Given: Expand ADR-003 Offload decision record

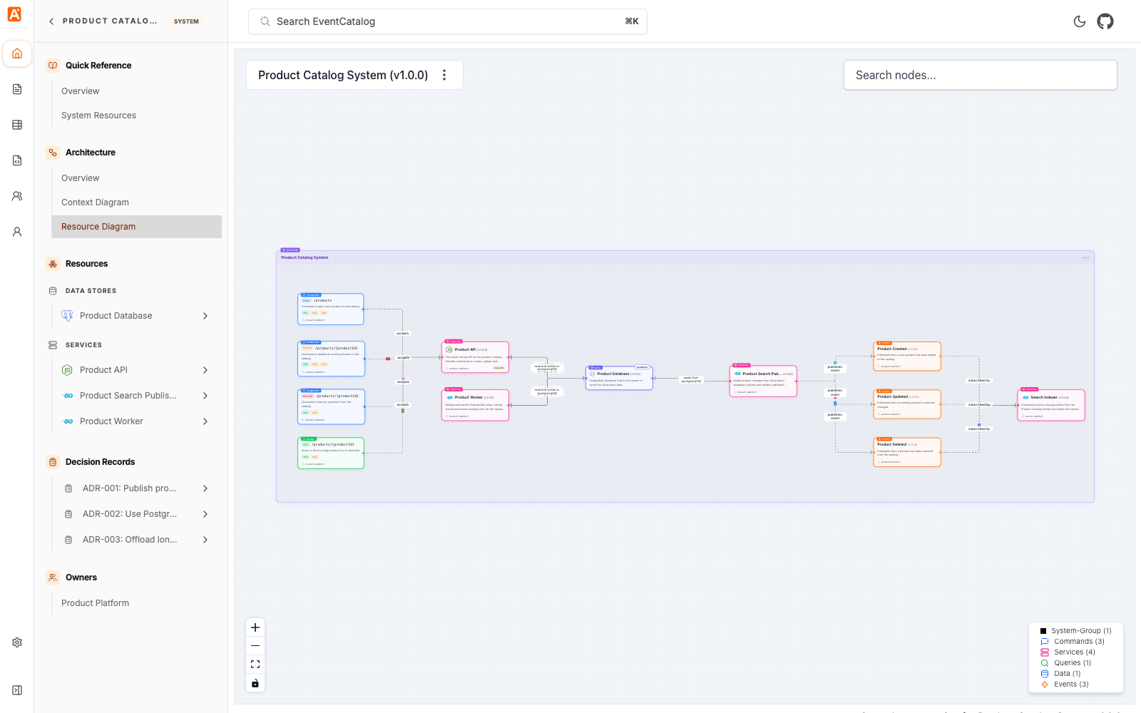Looking at the screenshot, I should tap(205, 540).
